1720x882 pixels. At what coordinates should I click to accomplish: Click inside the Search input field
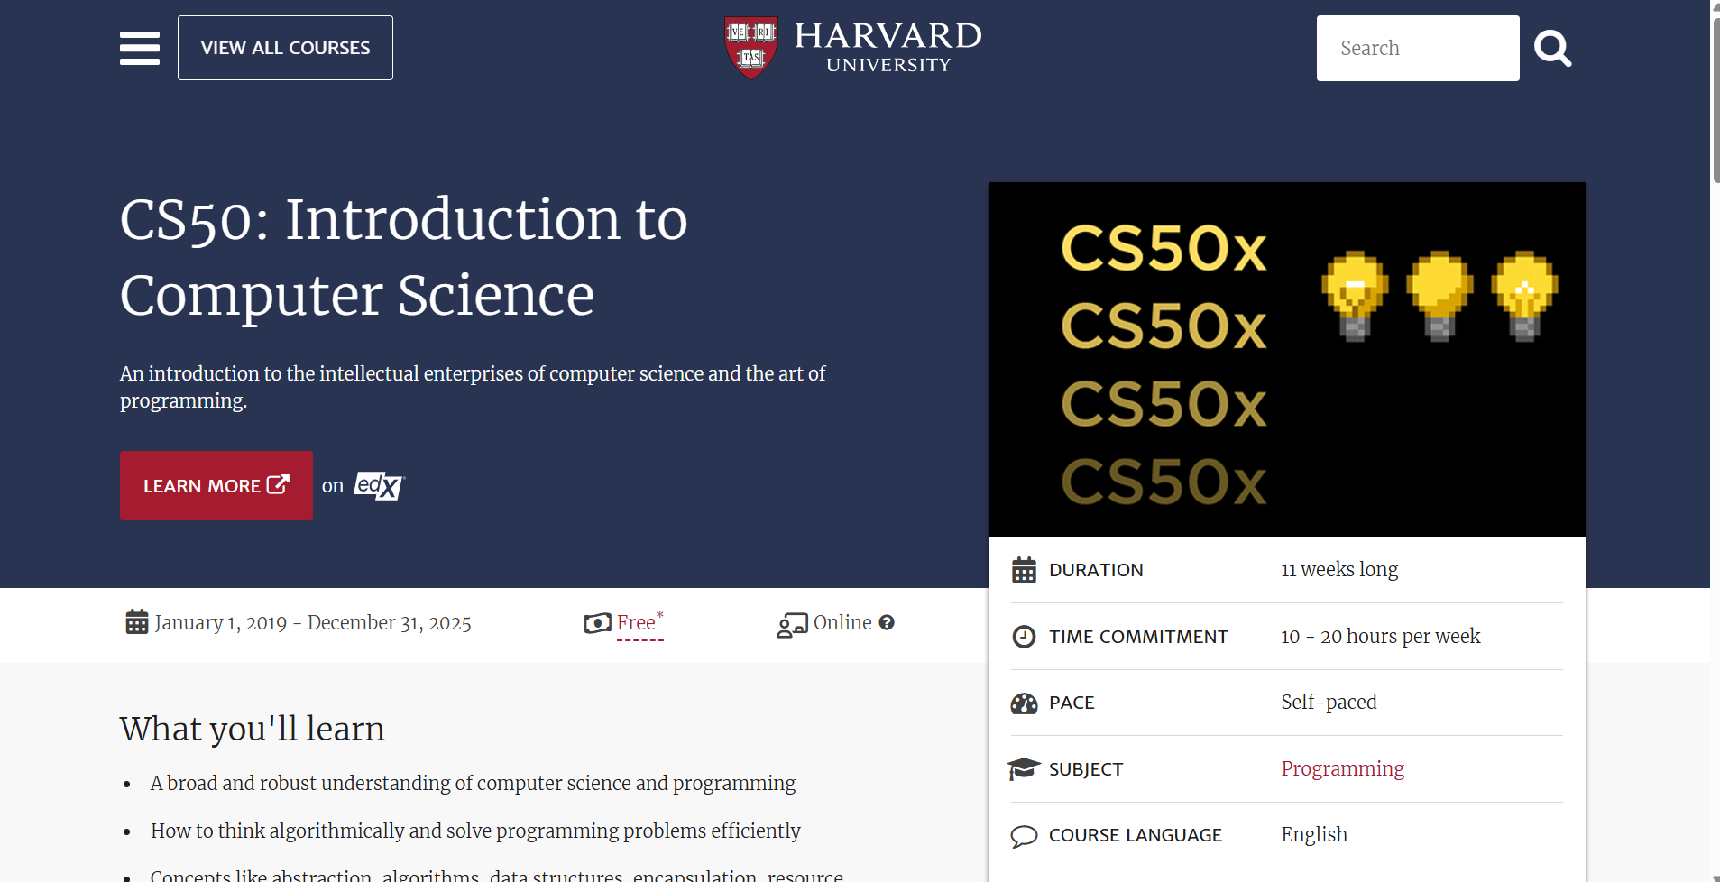pyautogui.click(x=1416, y=48)
